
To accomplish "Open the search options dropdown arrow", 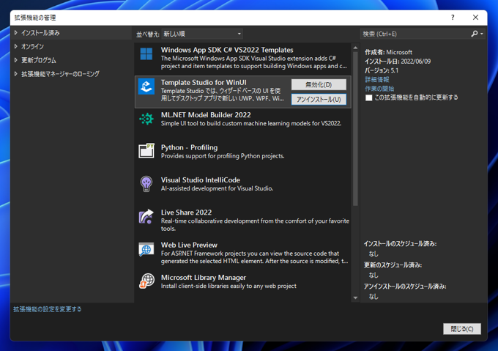I will coord(482,34).
